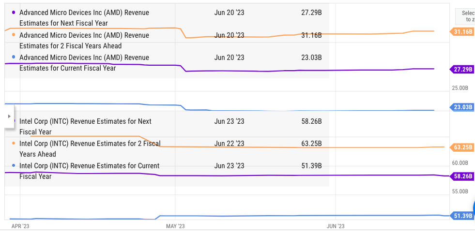Click the 31.16B legend value

pyautogui.click(x=311, y=35)
